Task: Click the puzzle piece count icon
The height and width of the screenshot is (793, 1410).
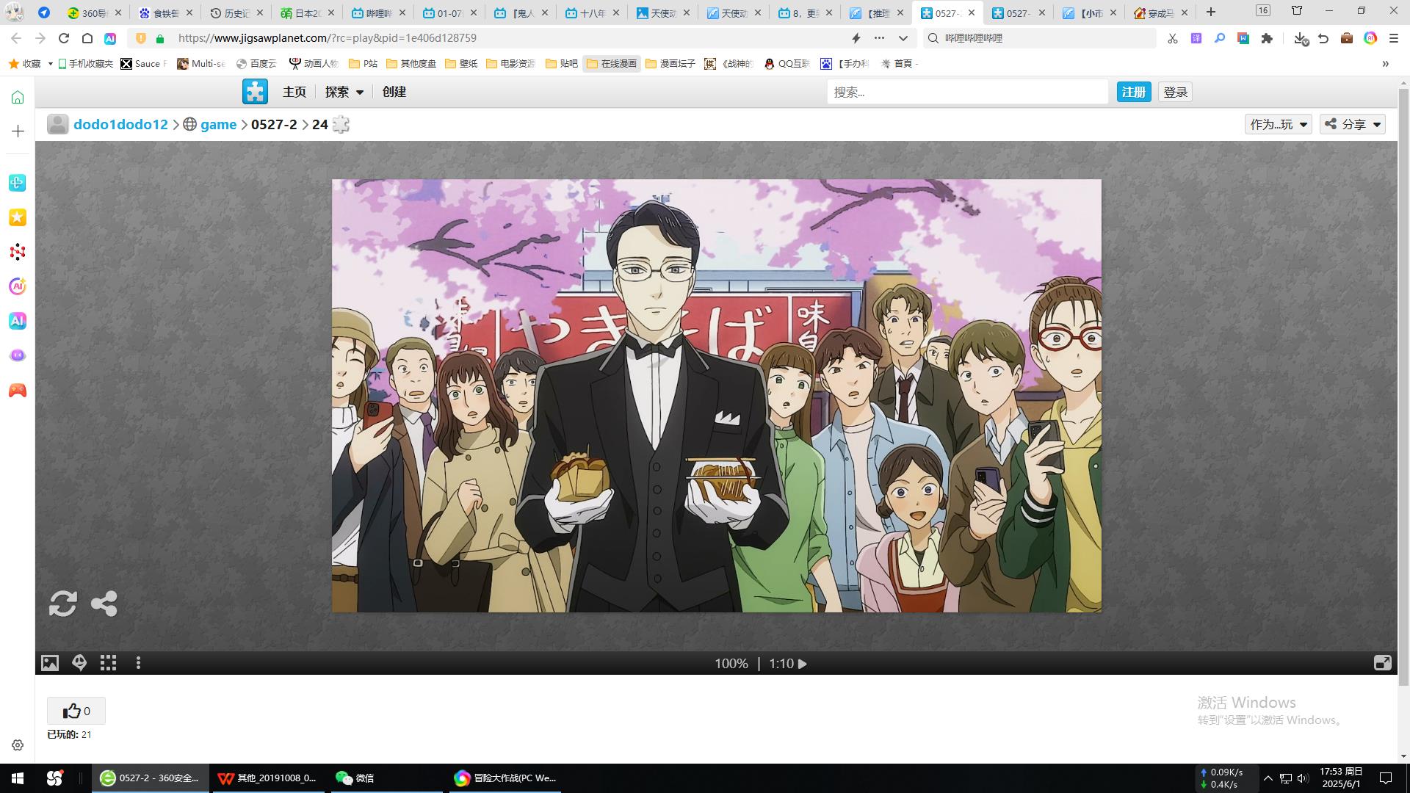Action: tap(341, 124)
